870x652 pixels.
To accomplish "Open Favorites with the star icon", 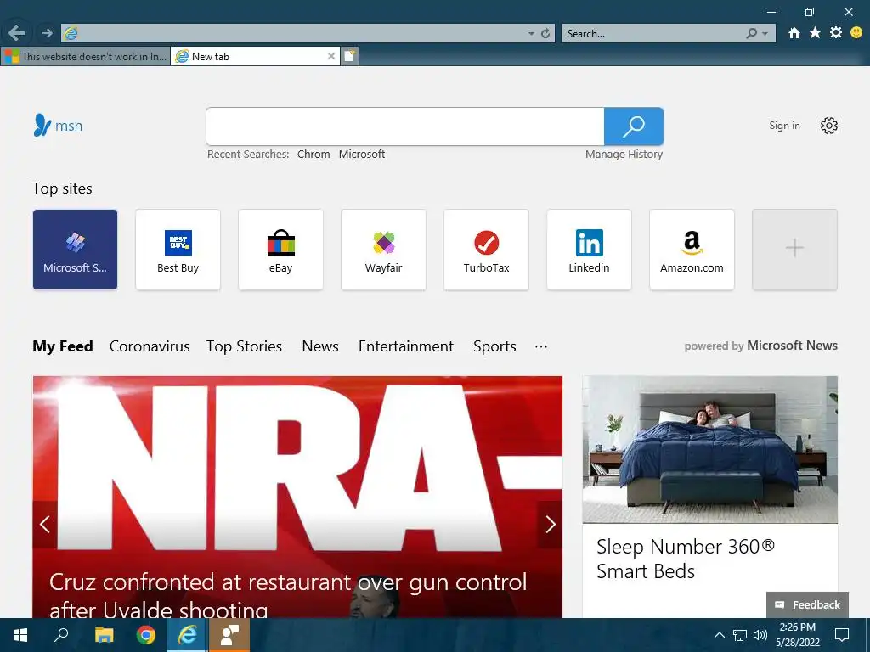I will pos(815,33).
